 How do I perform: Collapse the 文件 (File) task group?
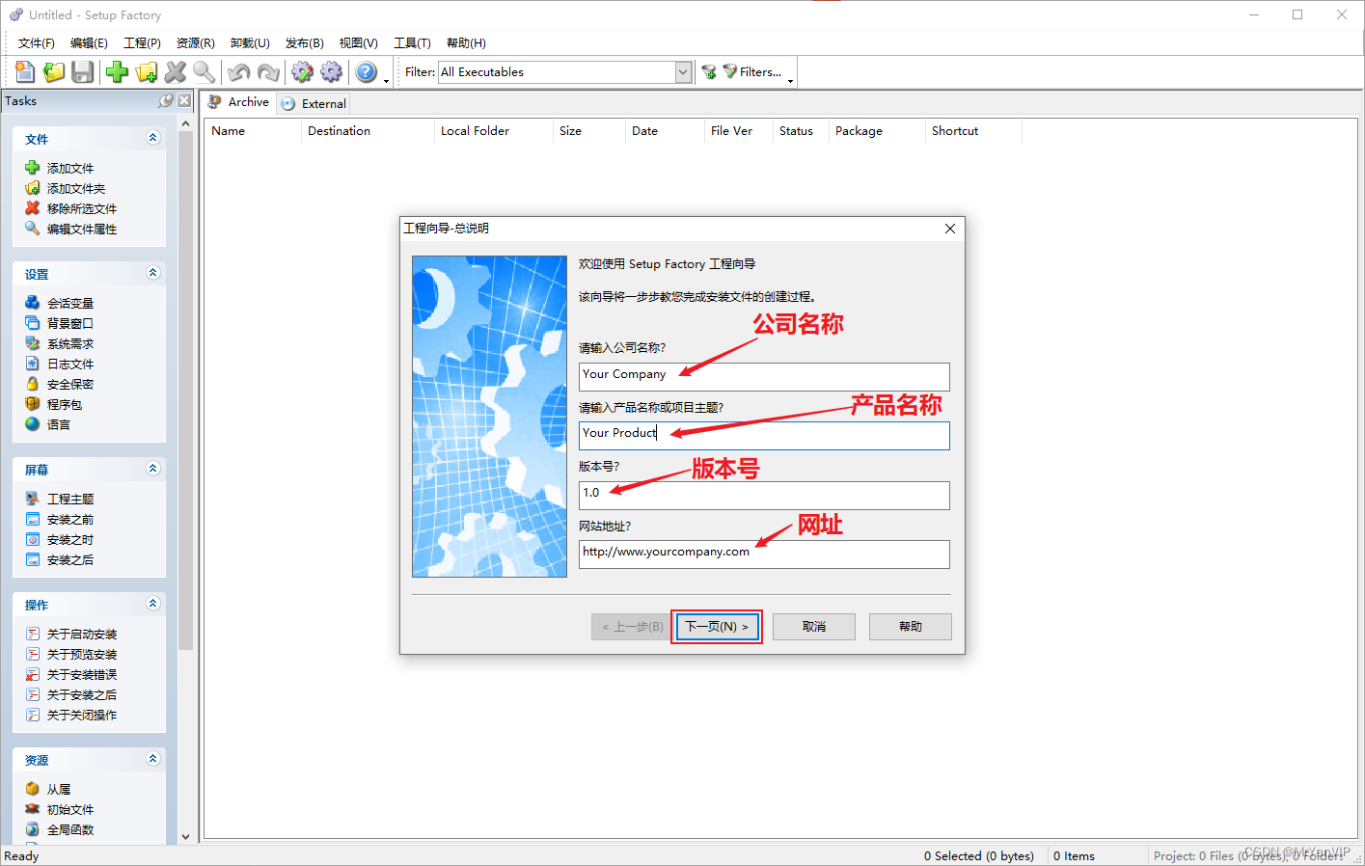152,137
